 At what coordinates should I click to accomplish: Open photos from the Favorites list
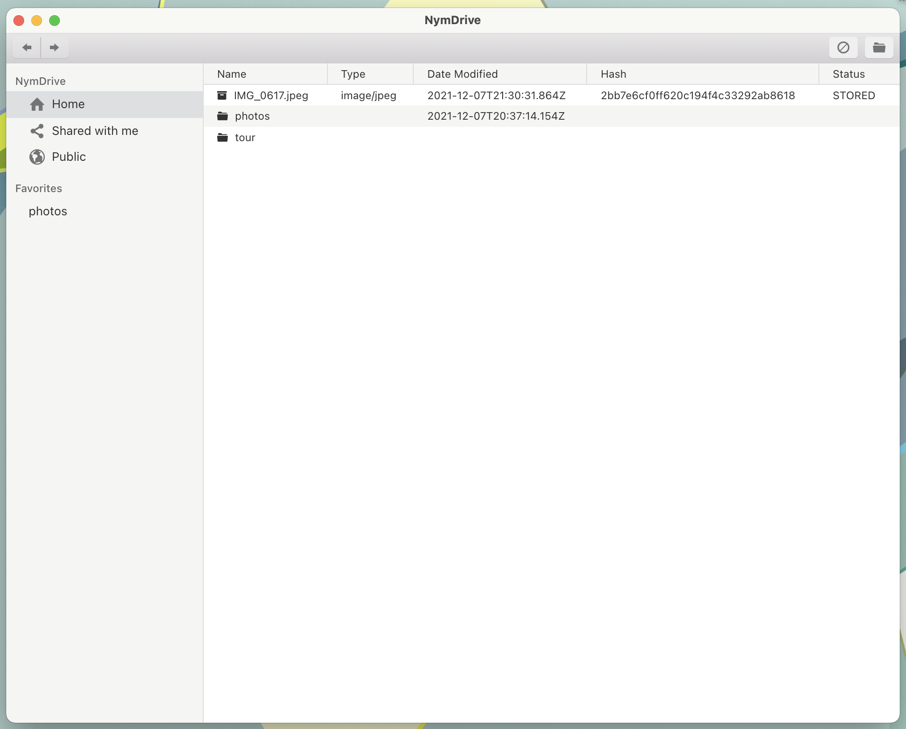tap(48, 211)
